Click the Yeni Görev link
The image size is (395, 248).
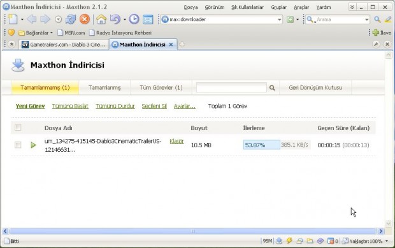pos(30,106)
